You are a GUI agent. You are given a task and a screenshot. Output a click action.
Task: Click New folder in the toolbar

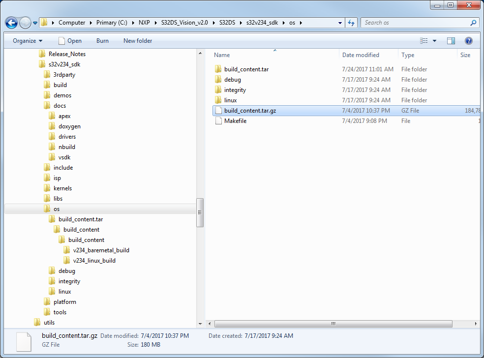point(138,41)
